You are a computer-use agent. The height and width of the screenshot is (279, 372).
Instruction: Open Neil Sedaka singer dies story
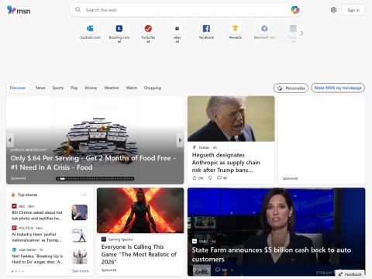[x=37, y=259]
